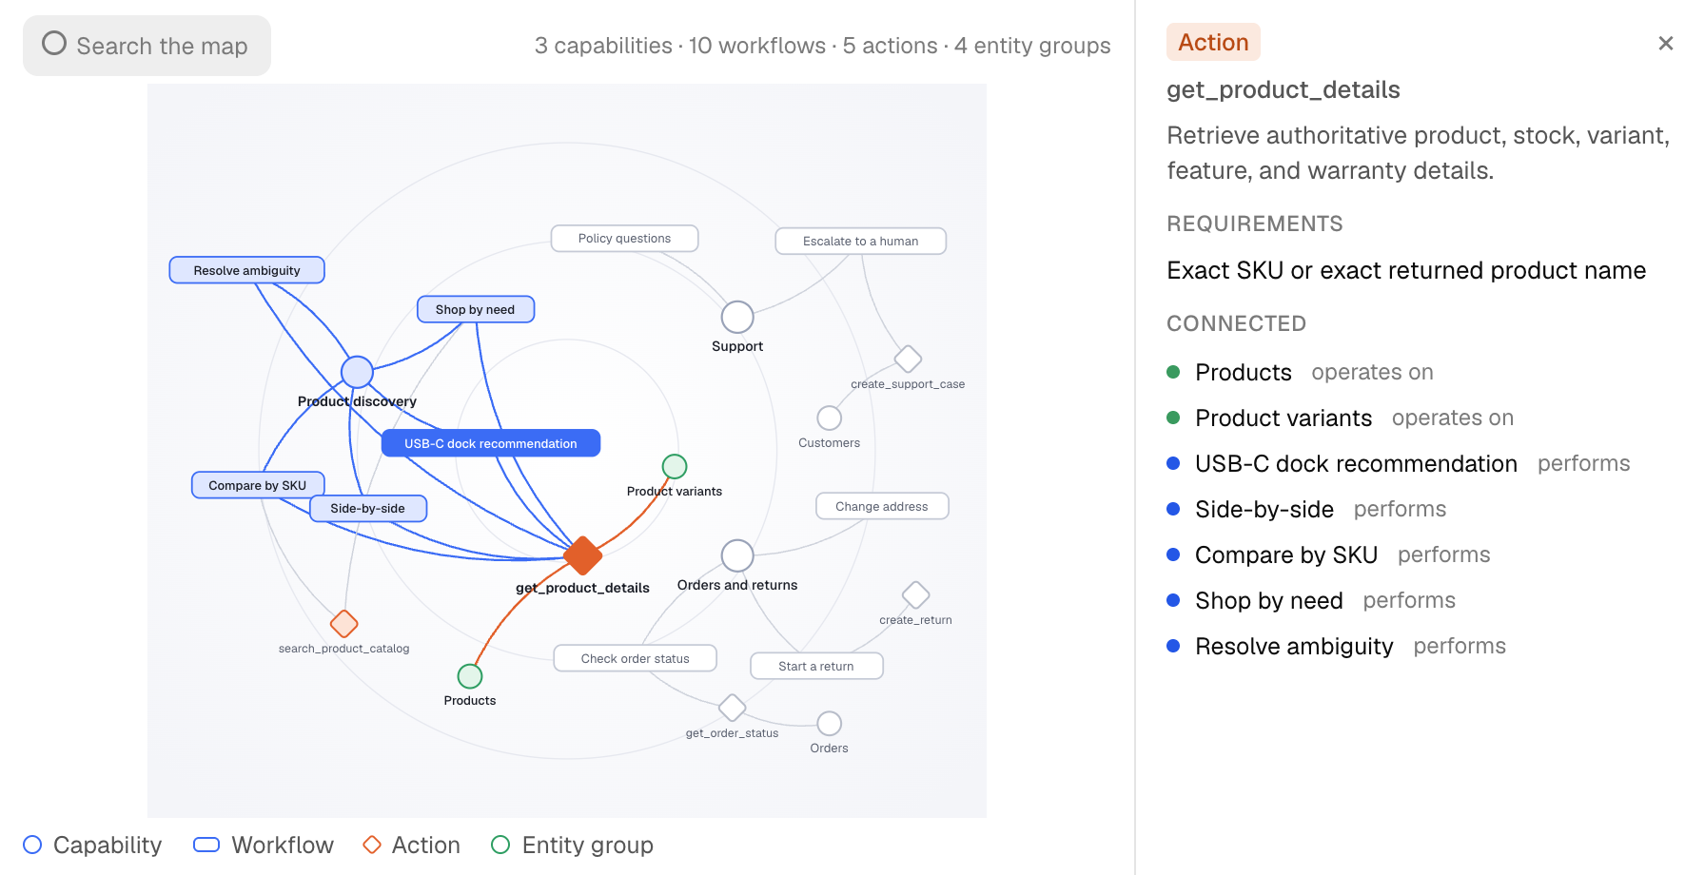
Task: Select the Escalate to a human node
Action: (x=861, y=241)
